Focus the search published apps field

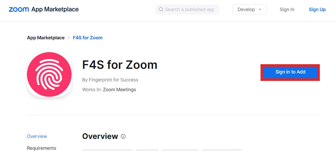[190, 10]
